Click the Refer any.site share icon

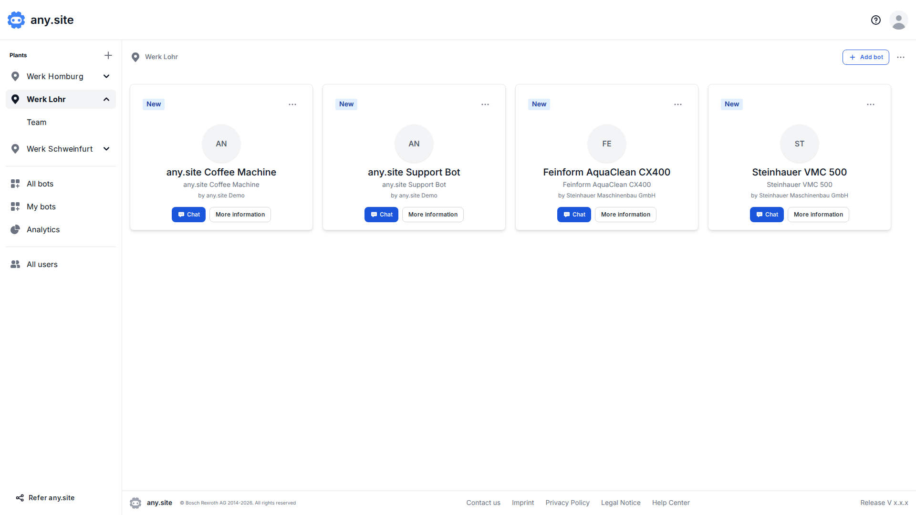click(20, 497)
